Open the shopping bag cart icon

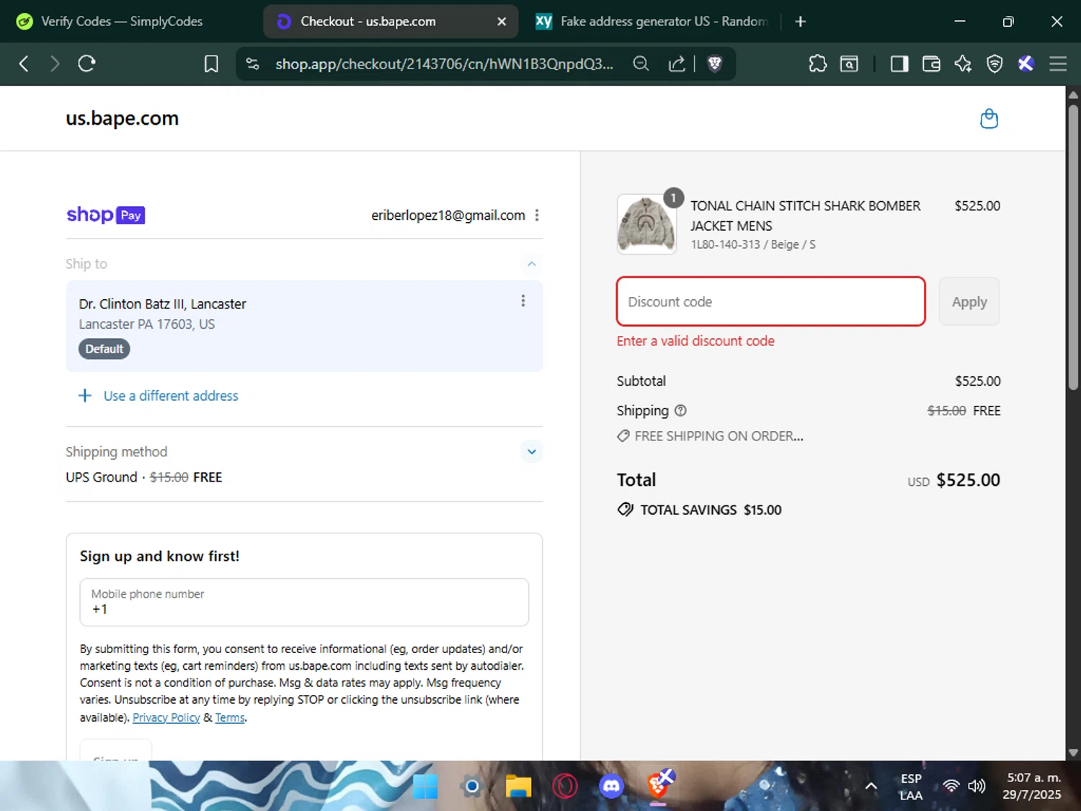989,118
